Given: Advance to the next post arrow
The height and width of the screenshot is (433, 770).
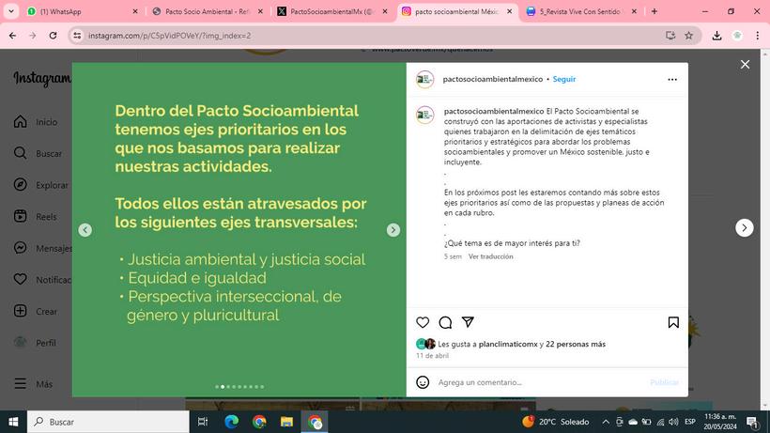Looking at the screenshot, I should tap(744, 228).
